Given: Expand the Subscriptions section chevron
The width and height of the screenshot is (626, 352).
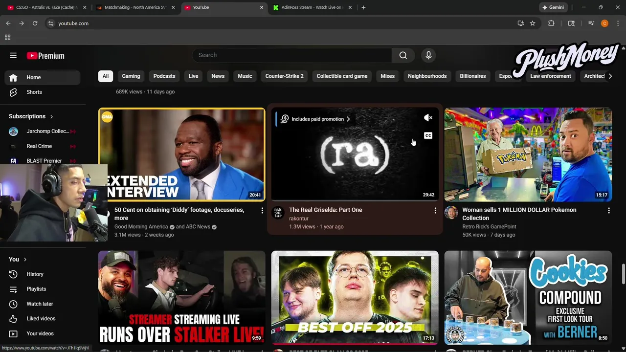Looking at the screenshot, I should [x=51, y=116].
